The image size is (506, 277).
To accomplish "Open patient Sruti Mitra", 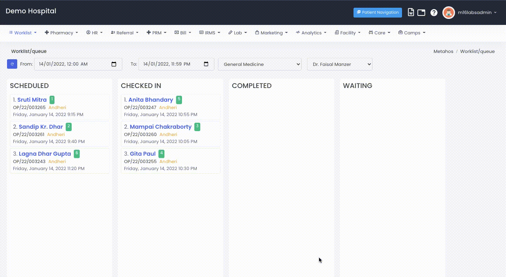I will (x=32, y=100).
